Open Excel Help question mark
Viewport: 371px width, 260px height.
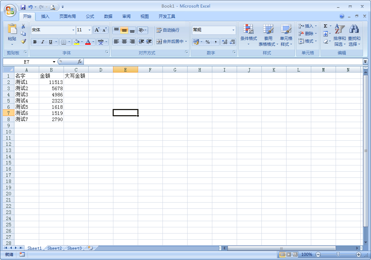tap(342, 16)
